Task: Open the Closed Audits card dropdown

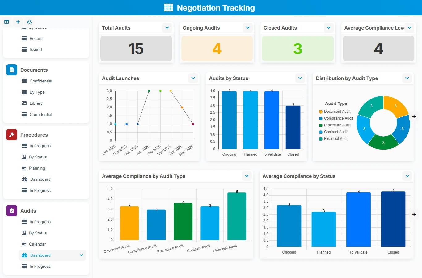Action: 329,28
